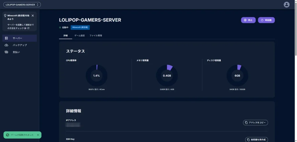Screen dimensions: 297x142
Task: Click the green check icon in toast
Action: (x=7, y=135)
